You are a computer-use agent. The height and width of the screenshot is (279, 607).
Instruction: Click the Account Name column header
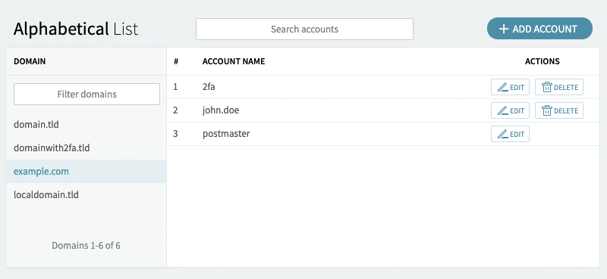234,61
